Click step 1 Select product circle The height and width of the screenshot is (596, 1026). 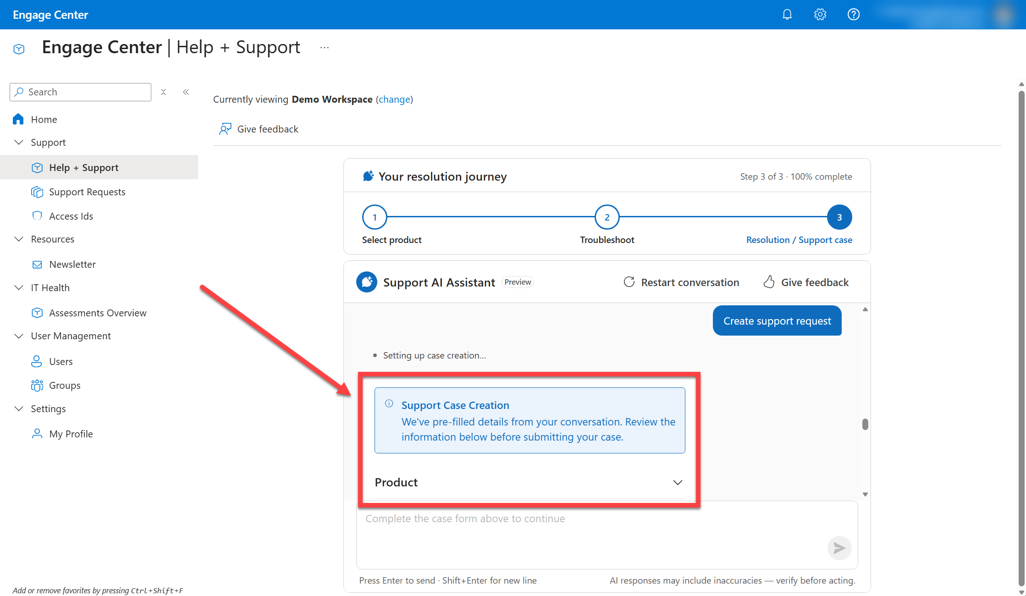point(375,217)
